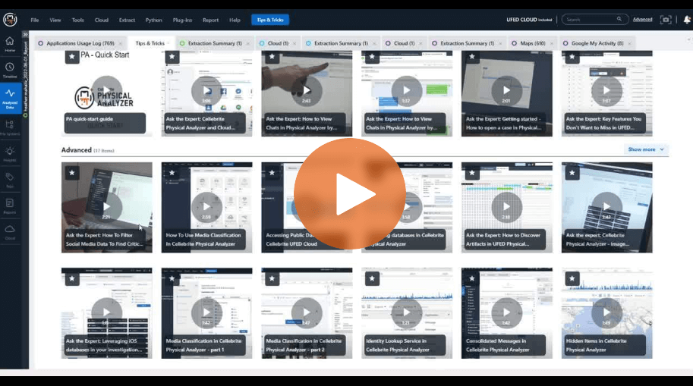This screenshot has height=386, width=693.
Task: Favorite star on Hidden Items video
Action: click(x=572, y=278)
